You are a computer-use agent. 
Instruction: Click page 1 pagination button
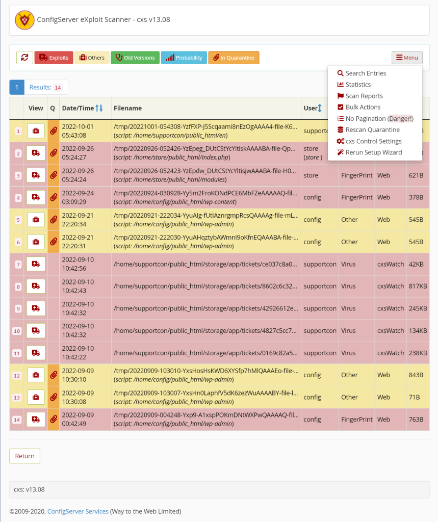point(16,87)
